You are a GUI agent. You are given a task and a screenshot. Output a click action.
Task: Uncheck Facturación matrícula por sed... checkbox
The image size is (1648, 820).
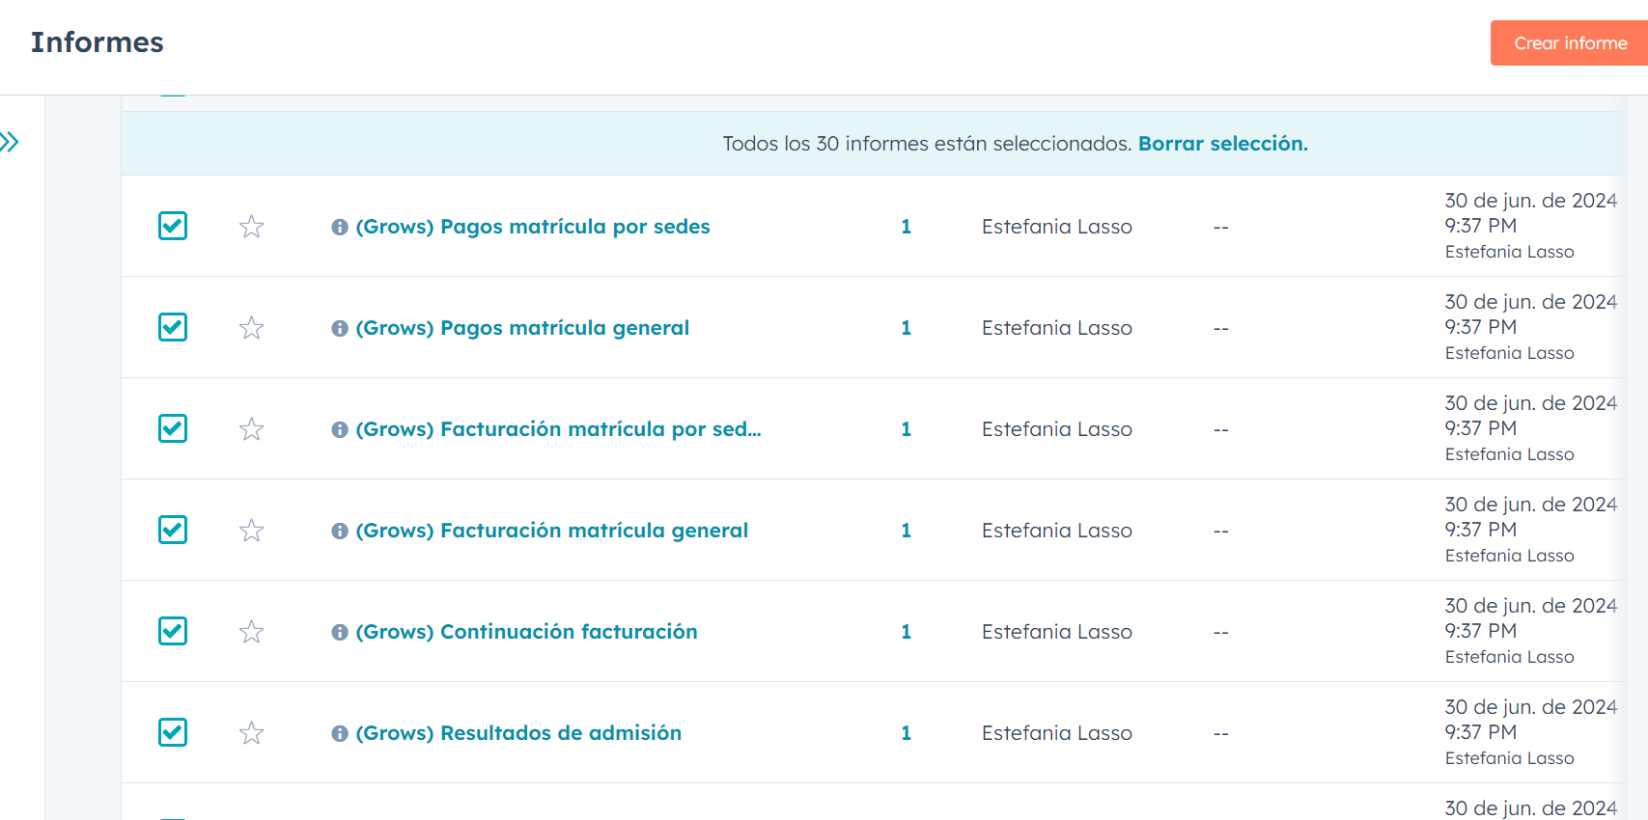click(173, 428)
